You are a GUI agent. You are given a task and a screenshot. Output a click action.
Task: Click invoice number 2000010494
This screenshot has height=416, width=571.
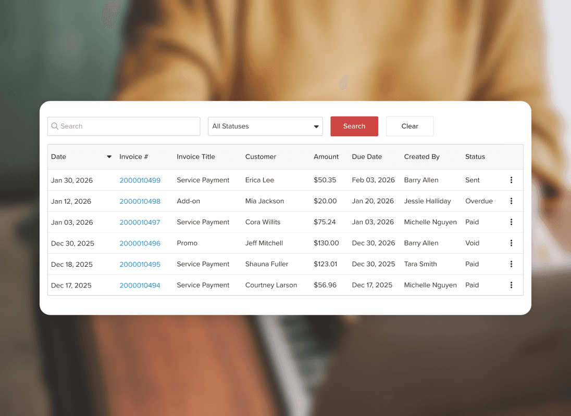[x=140, y=285]
